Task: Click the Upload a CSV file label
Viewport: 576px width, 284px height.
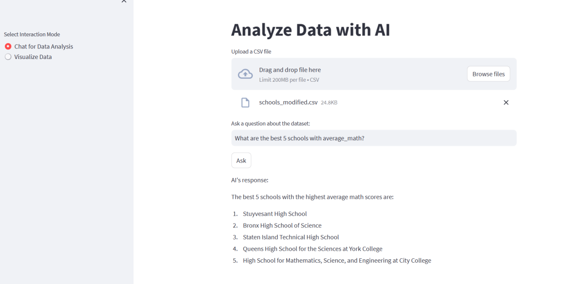Action: pyautogui.click(x=251, y=51)
